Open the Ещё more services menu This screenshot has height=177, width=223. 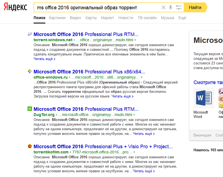point(182,18)
